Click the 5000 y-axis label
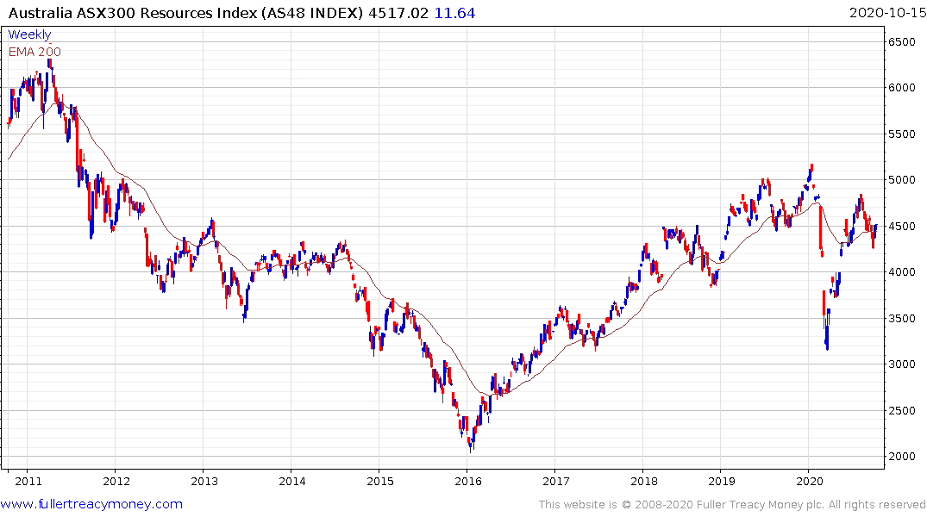The image size is (927, 517). pos(902,179)
